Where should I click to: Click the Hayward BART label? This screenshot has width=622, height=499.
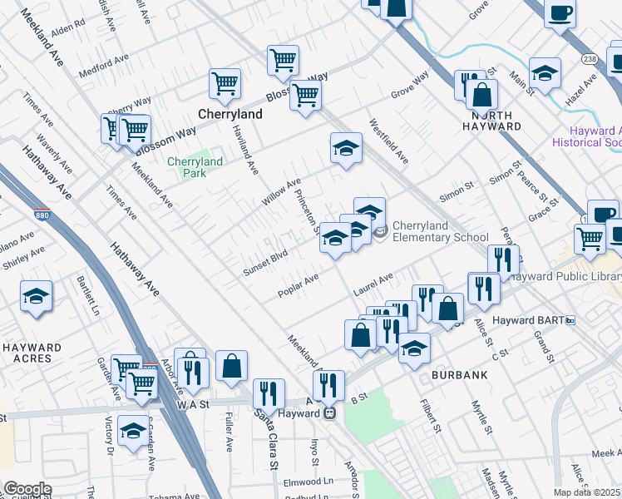528,320
